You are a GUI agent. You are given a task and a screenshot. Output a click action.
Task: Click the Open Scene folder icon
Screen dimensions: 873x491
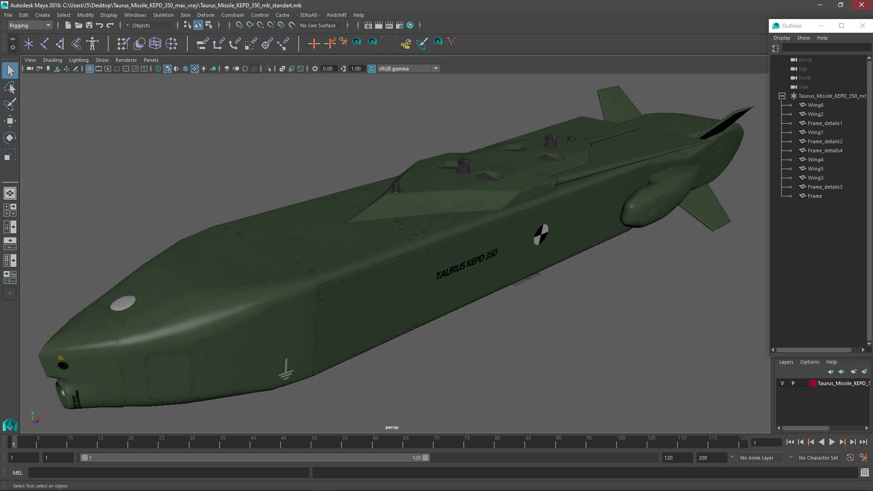[78, 25]
